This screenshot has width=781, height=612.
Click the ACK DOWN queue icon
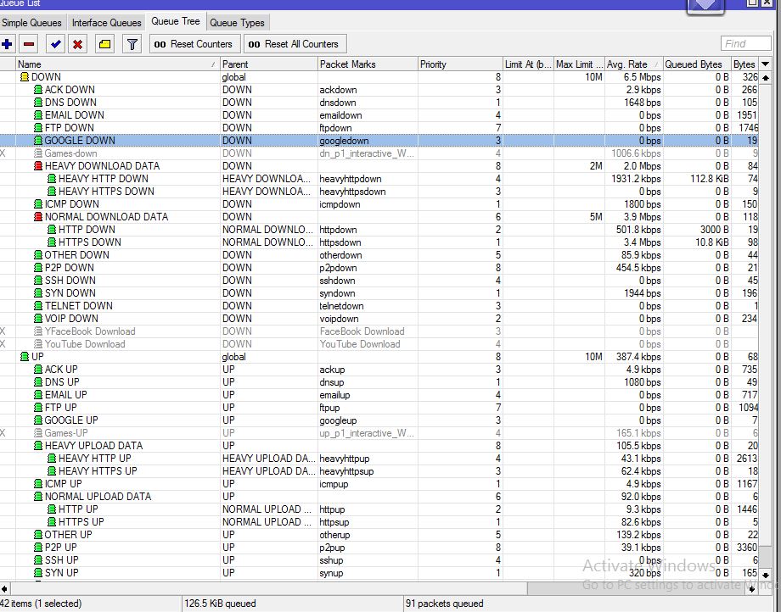click(38, 90)
